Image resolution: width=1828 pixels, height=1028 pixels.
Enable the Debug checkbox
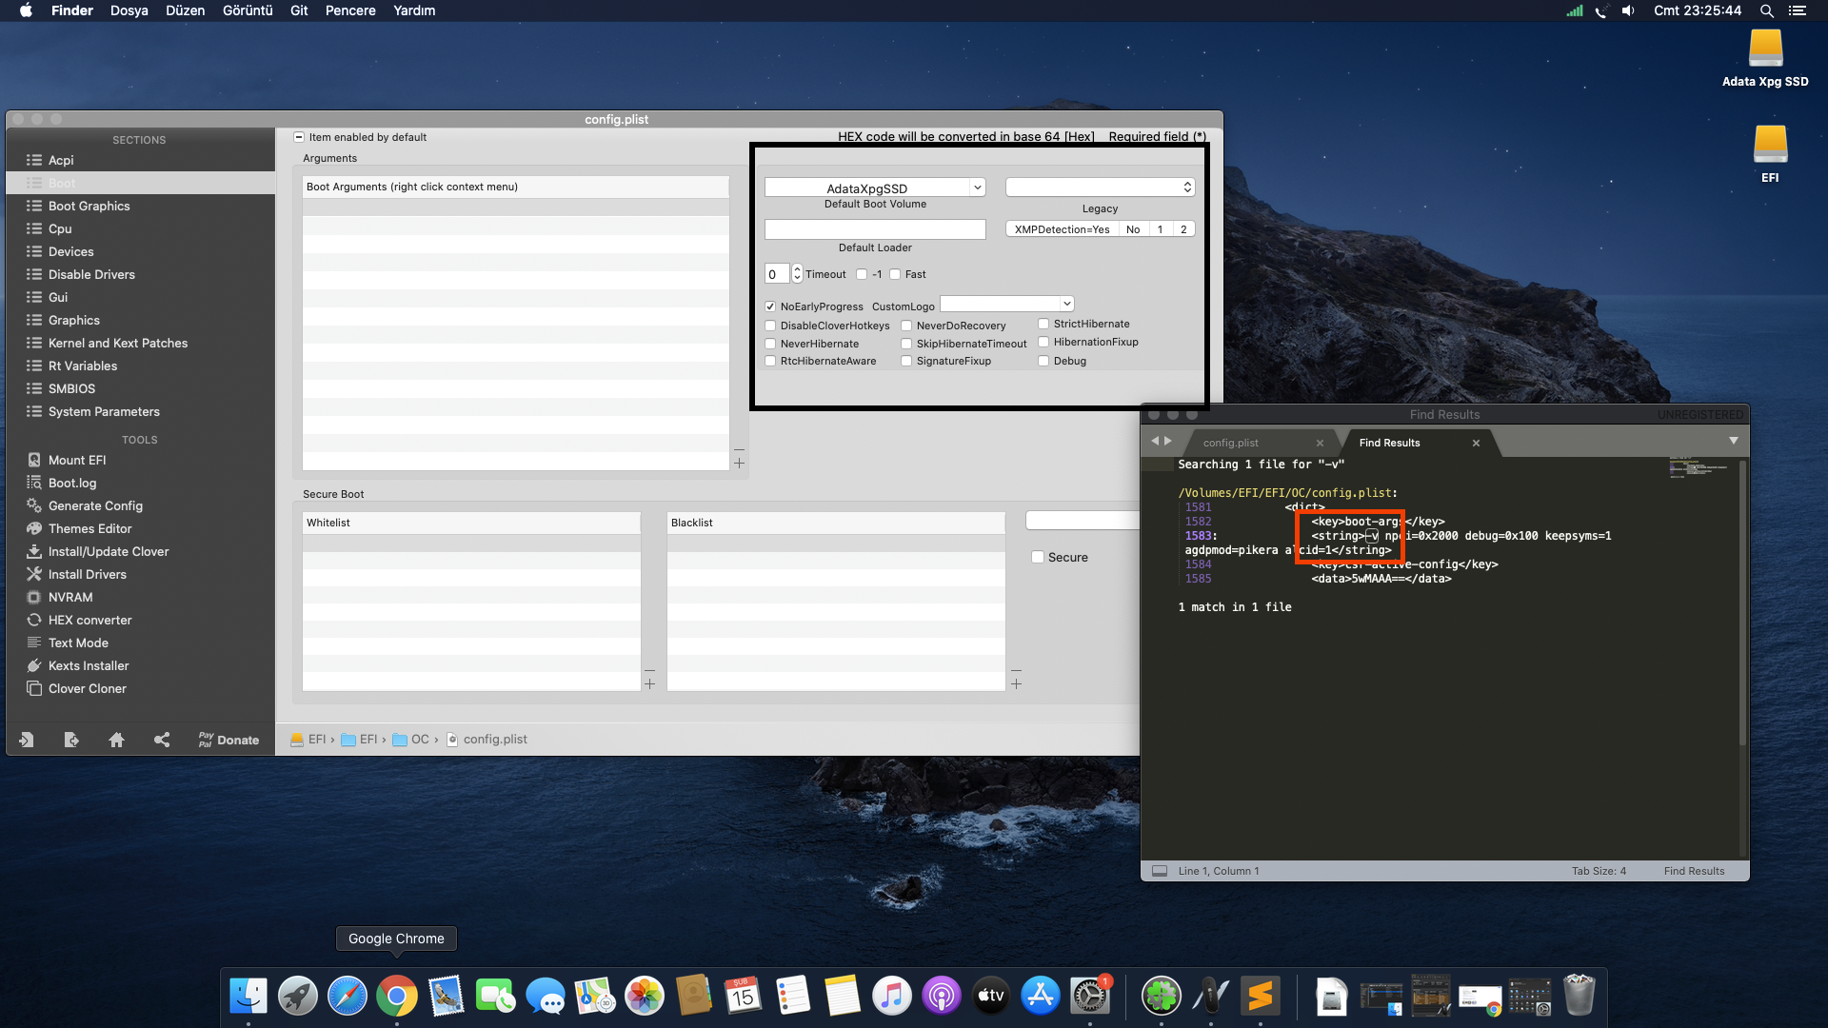pyautogui.click(x=1043, y=361)
